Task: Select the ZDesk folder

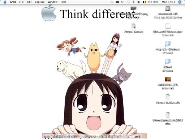Action: [x=168, y=62]
